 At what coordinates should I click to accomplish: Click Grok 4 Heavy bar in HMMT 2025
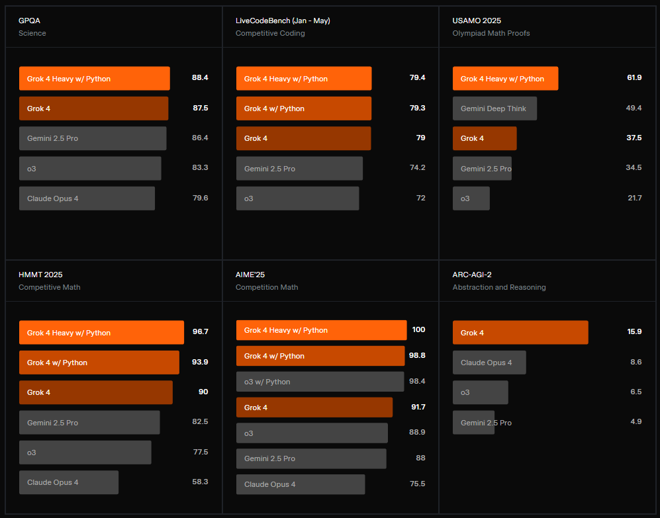(x=101, y=332)
